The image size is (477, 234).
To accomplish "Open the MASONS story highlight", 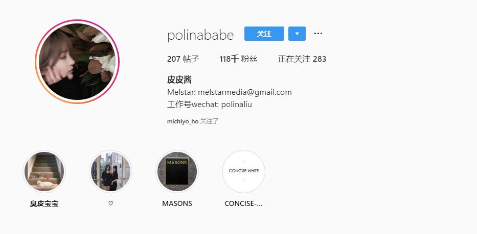I will pos(177,171).
